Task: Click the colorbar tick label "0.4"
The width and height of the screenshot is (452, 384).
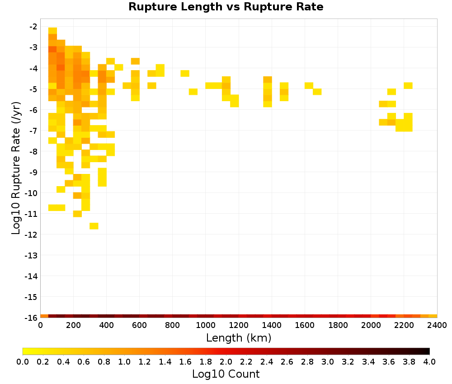Action: click(x=63, y=361)
